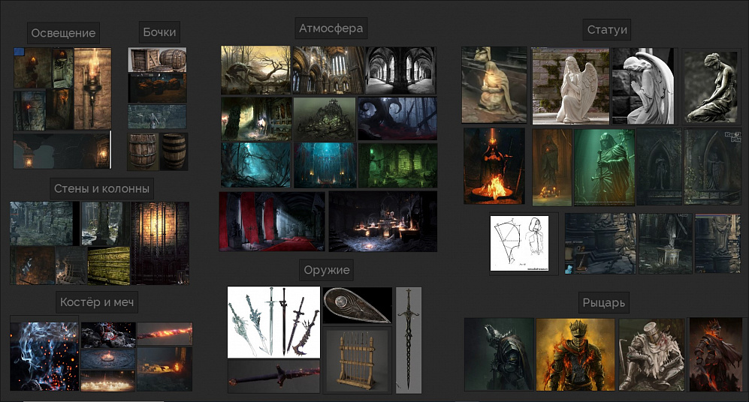Select the dark armored knight with fur cloak
This screenshot has height=402, width=749.
tap(499, 354)
